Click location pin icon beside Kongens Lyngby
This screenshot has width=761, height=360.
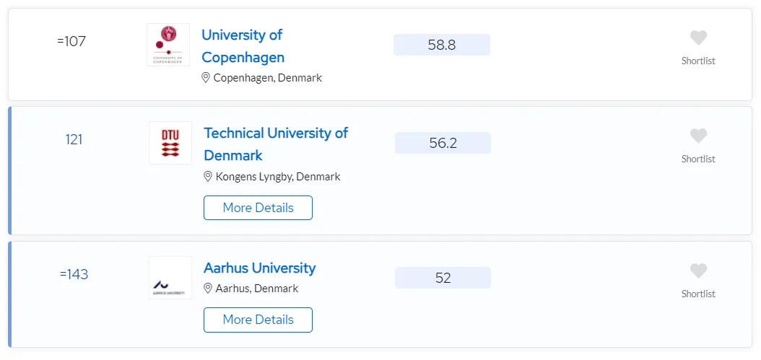point(208,176)
